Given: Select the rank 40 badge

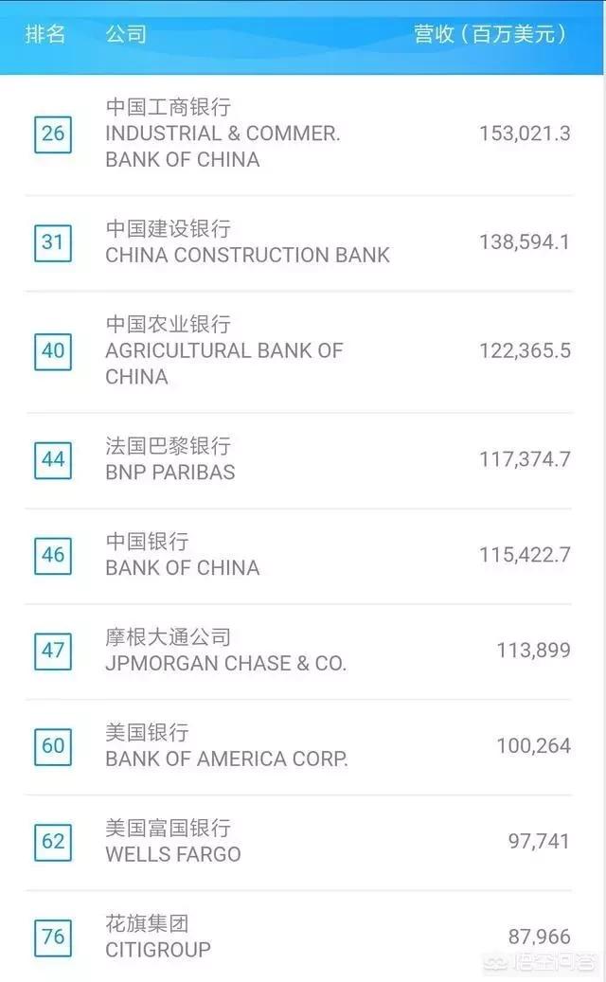Looking at the screenshot, I should (53, 351).
